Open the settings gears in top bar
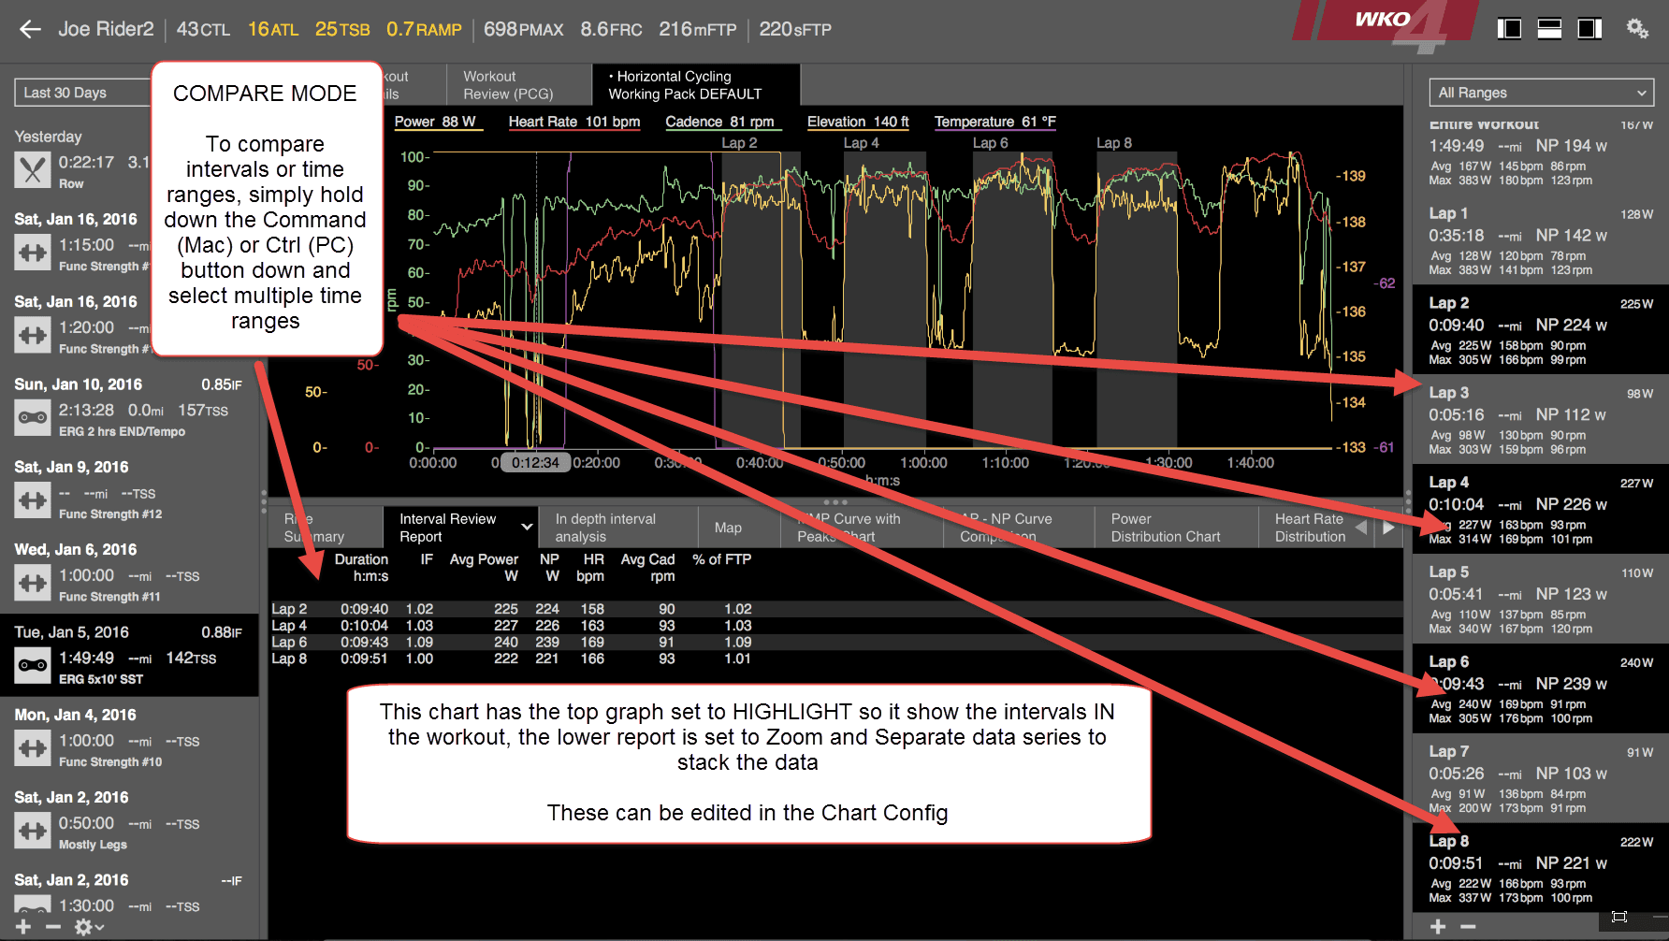1669x941 pixels. [x=1637, y=29]
